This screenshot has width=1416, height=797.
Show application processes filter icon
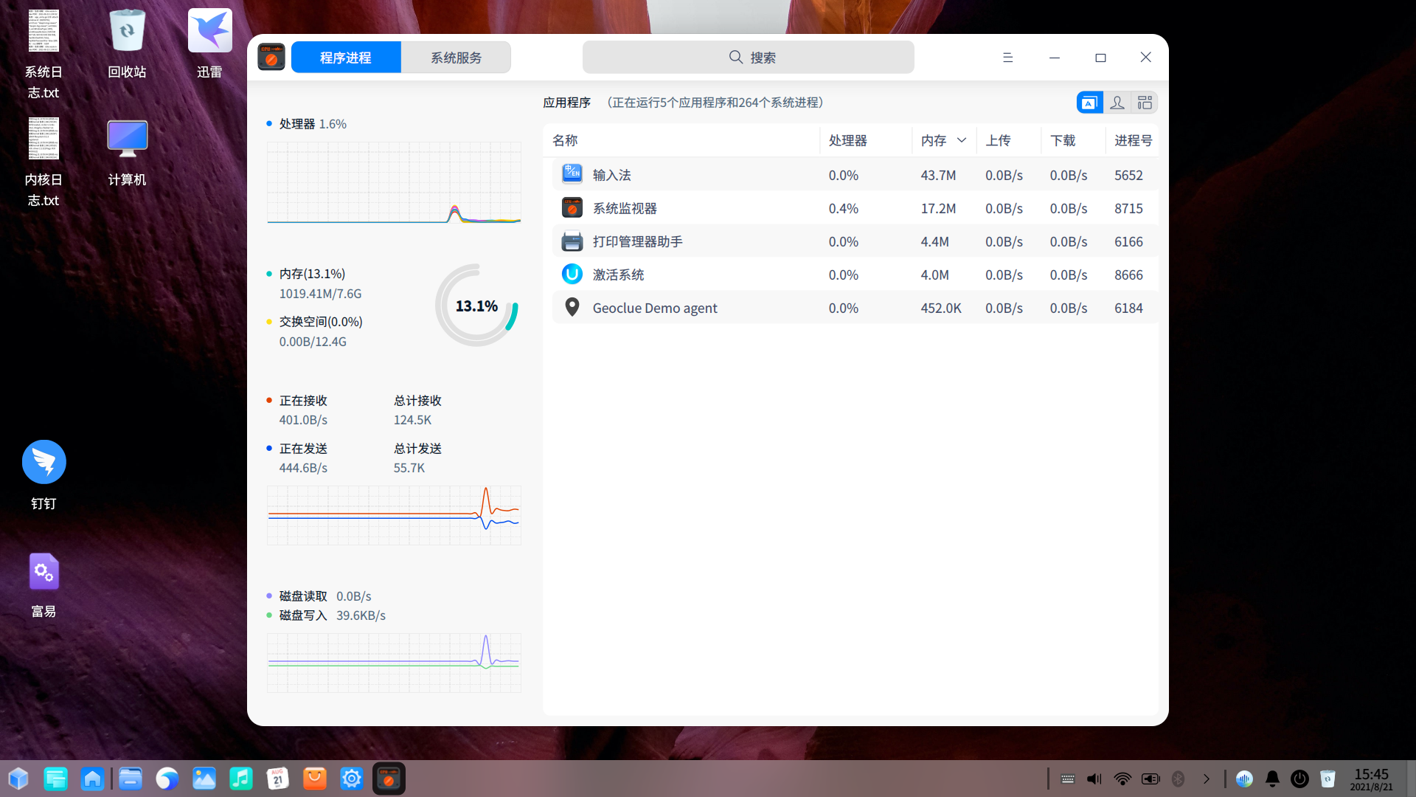[1089, 103]
